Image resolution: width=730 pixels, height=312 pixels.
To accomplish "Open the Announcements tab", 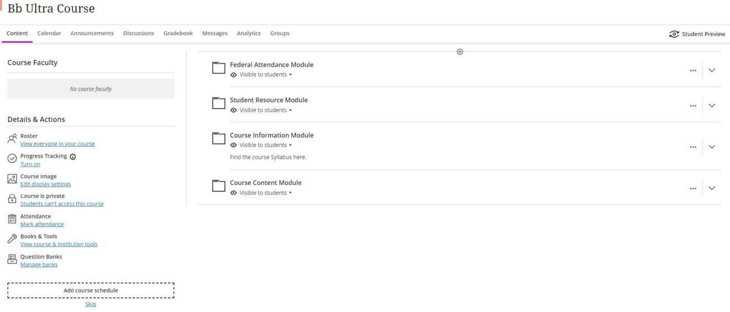I will click(x=92, y=33).
